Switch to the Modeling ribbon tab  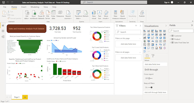click(35, 7)
